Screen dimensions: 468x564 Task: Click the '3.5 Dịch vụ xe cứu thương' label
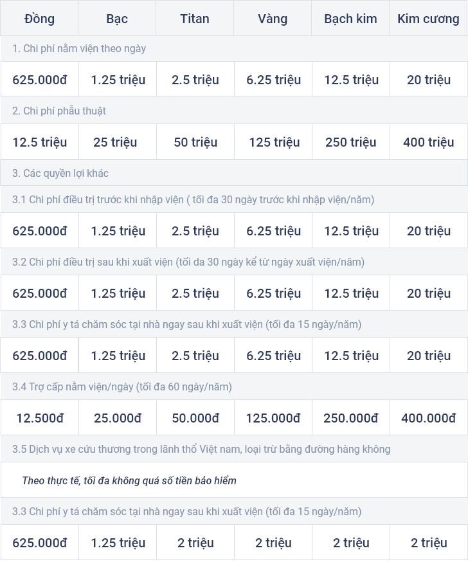pos(201,449)
